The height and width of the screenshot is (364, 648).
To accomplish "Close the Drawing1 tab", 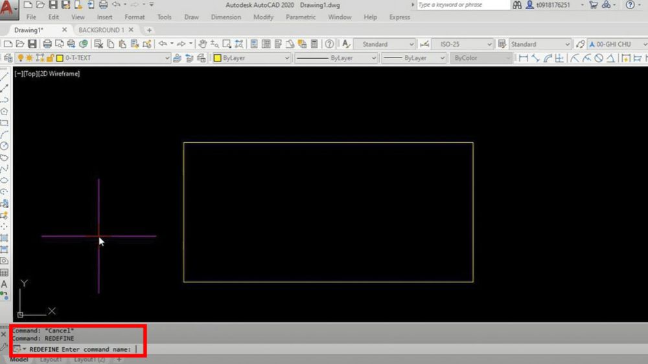I will [64, 30].
